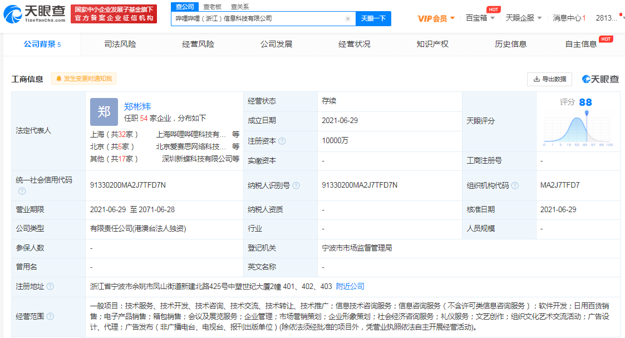Expand the VIP会员 dropdown menu

click(436, 18)
